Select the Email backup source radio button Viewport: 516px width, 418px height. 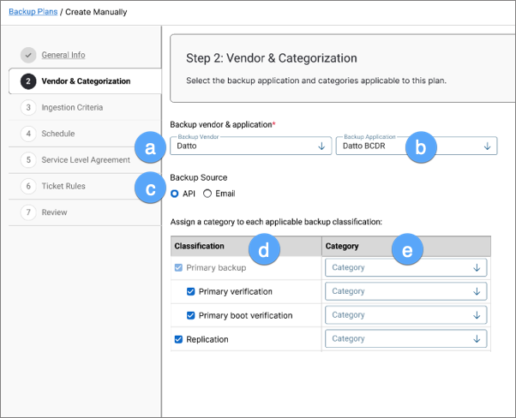(207, 194)
